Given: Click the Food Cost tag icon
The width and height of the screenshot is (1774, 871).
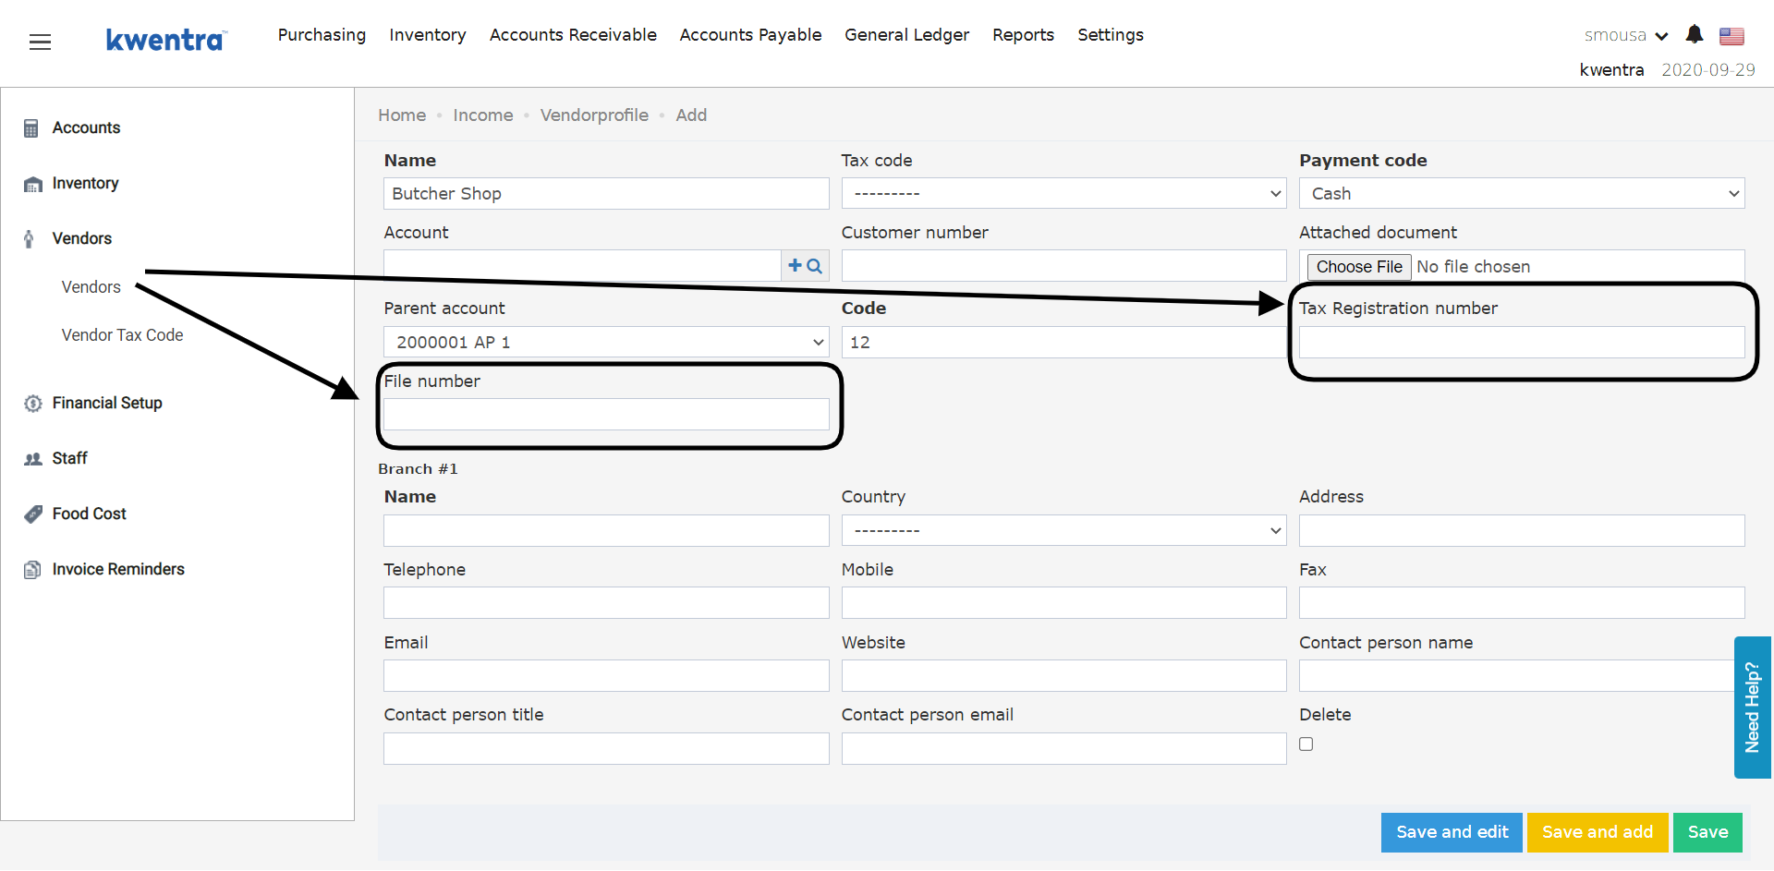Looking at the screenshot, I should click(33, 514).
